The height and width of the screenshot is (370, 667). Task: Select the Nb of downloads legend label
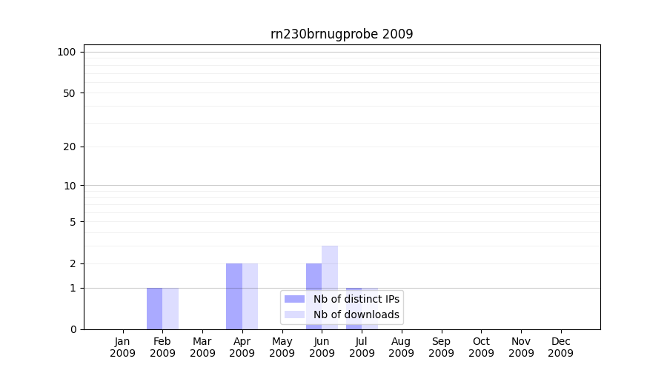(356, 314)
